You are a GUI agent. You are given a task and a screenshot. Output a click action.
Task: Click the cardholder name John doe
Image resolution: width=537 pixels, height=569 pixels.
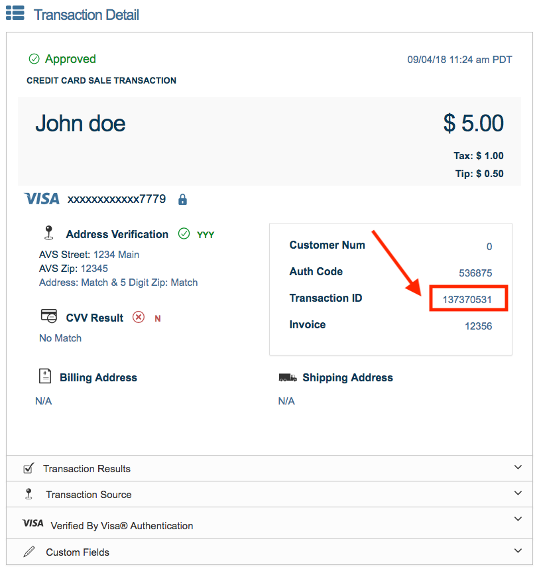80,124
